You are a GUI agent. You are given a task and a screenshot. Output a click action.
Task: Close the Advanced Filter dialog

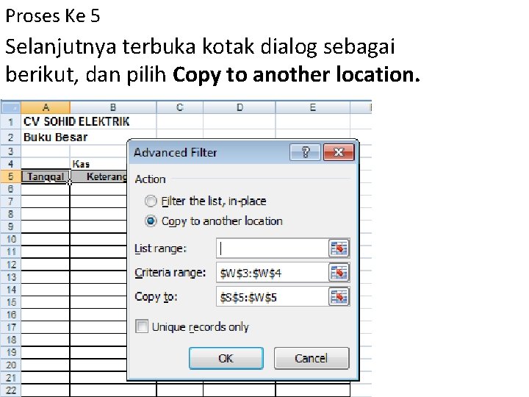tap(339, 152)
